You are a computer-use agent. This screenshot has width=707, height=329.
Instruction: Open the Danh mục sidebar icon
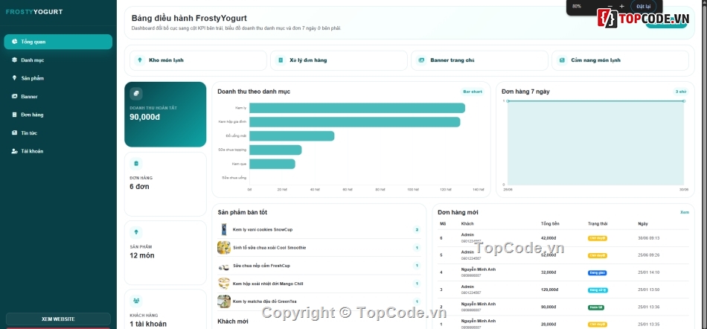[14, 60]
